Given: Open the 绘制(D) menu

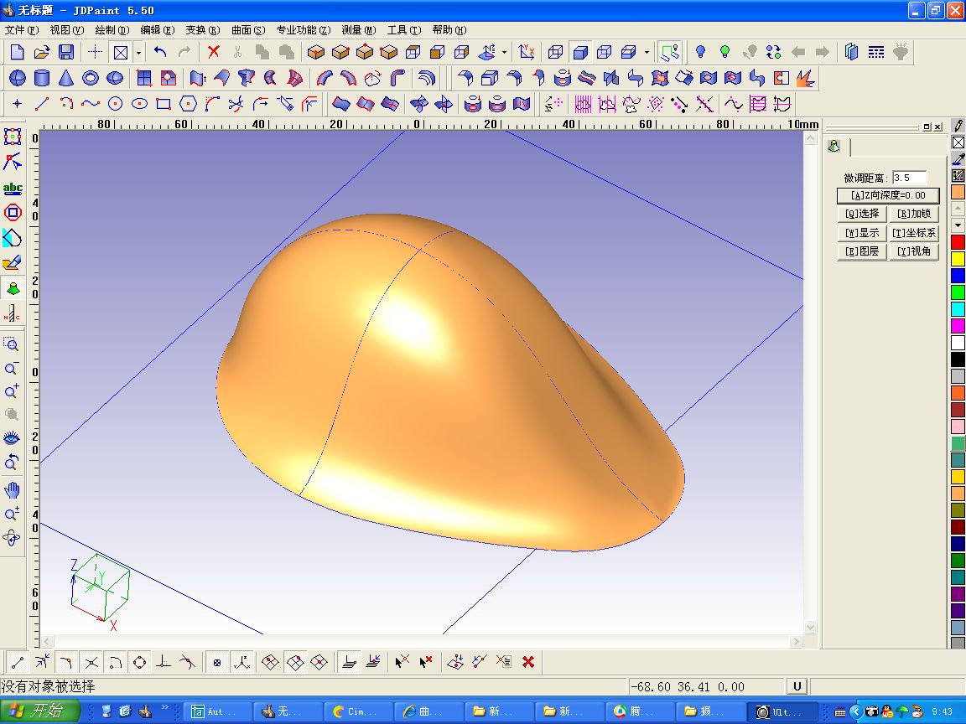Looking at the screenshot, I should coord(112,29).
